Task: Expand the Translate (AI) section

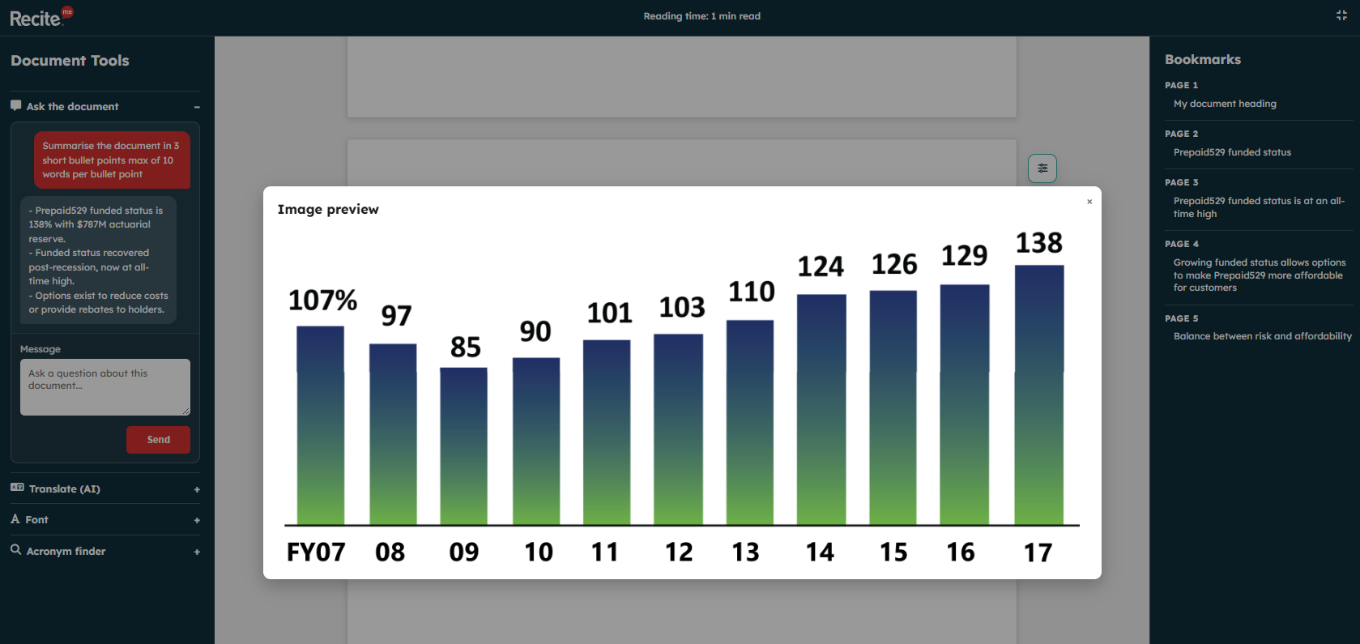Action: pyautogui.click(x=197, y=489)
